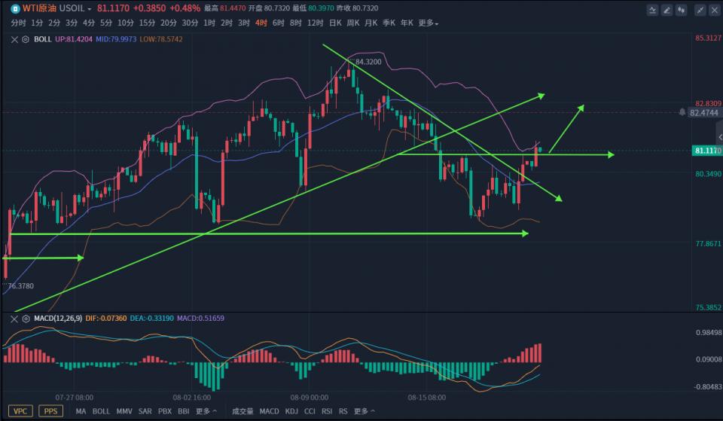Image resolution: width=723 pixels, height=421 pixels.
Task: Enable the BOLL main indicator in bottom bar
Action: [x=101, y=411]
